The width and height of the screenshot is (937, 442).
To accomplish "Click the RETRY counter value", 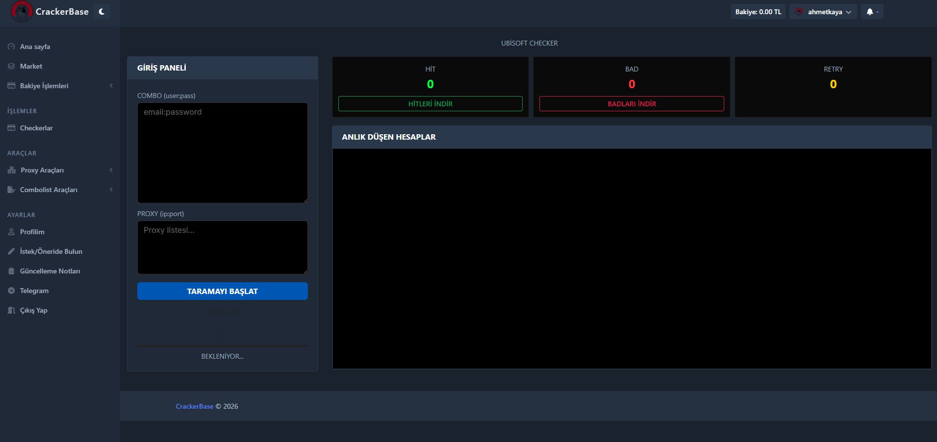I will pyautogui.click(x=833, y=84).
